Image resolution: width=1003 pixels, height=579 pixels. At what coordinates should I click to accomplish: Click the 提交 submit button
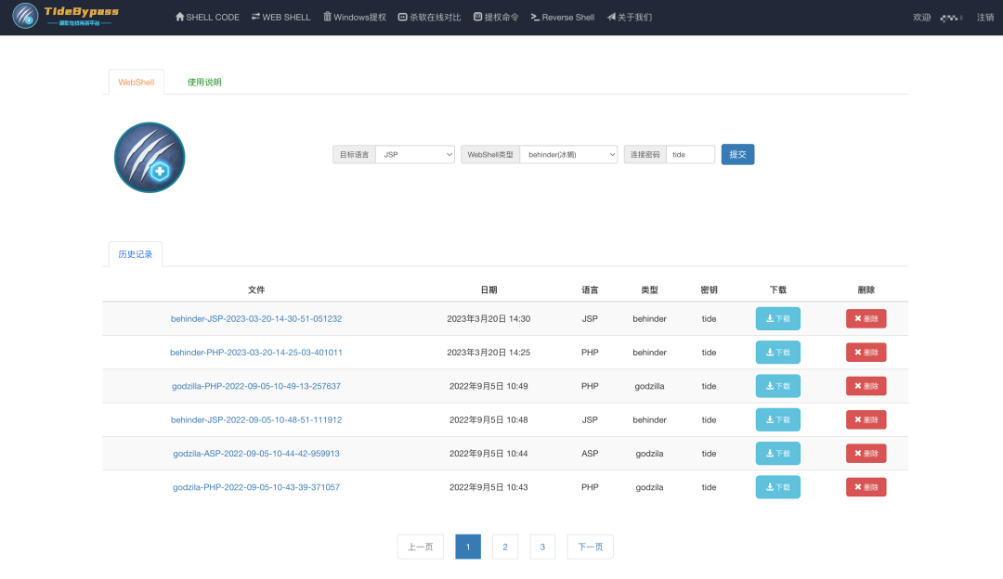737,155
